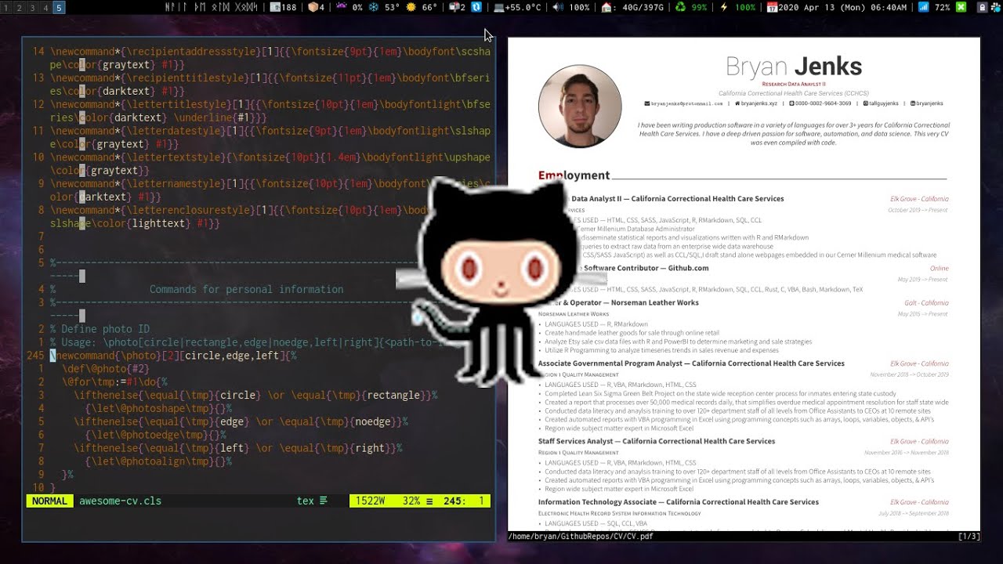Click the snowflake temperature icon
Image resolution: width=1003 pixels, height=564 pixels.
click(x=373, y=7)
